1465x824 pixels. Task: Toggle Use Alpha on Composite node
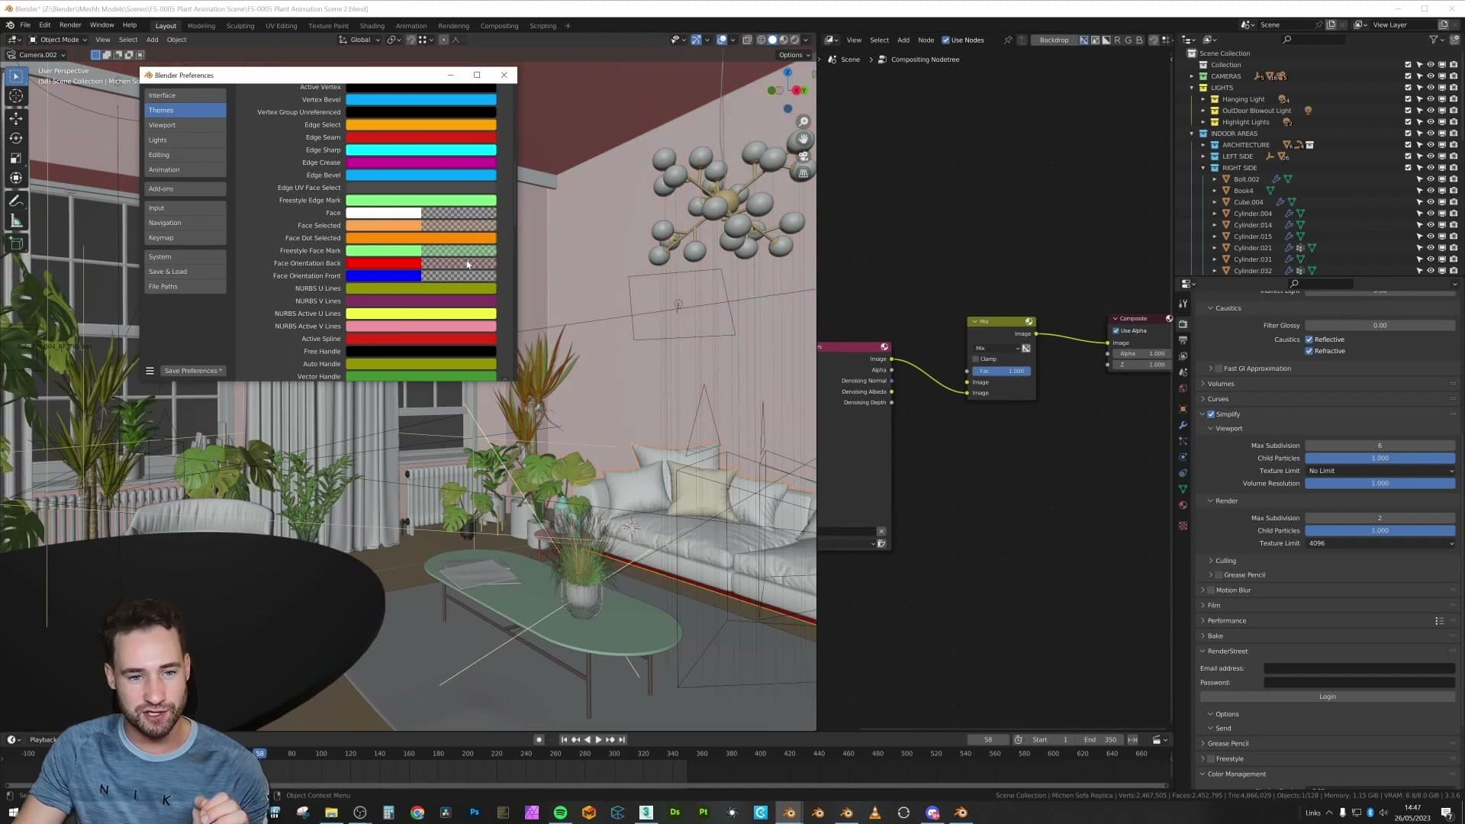click(x=1116, y=330)
